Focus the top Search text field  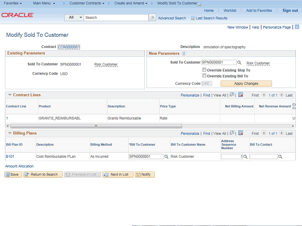tap(116, 17)
